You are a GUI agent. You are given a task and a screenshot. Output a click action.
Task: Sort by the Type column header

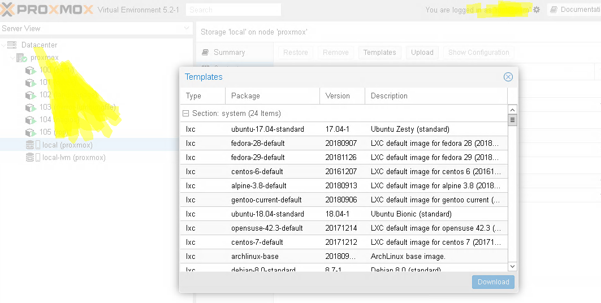pyautogui.click(x=202, y=96)
